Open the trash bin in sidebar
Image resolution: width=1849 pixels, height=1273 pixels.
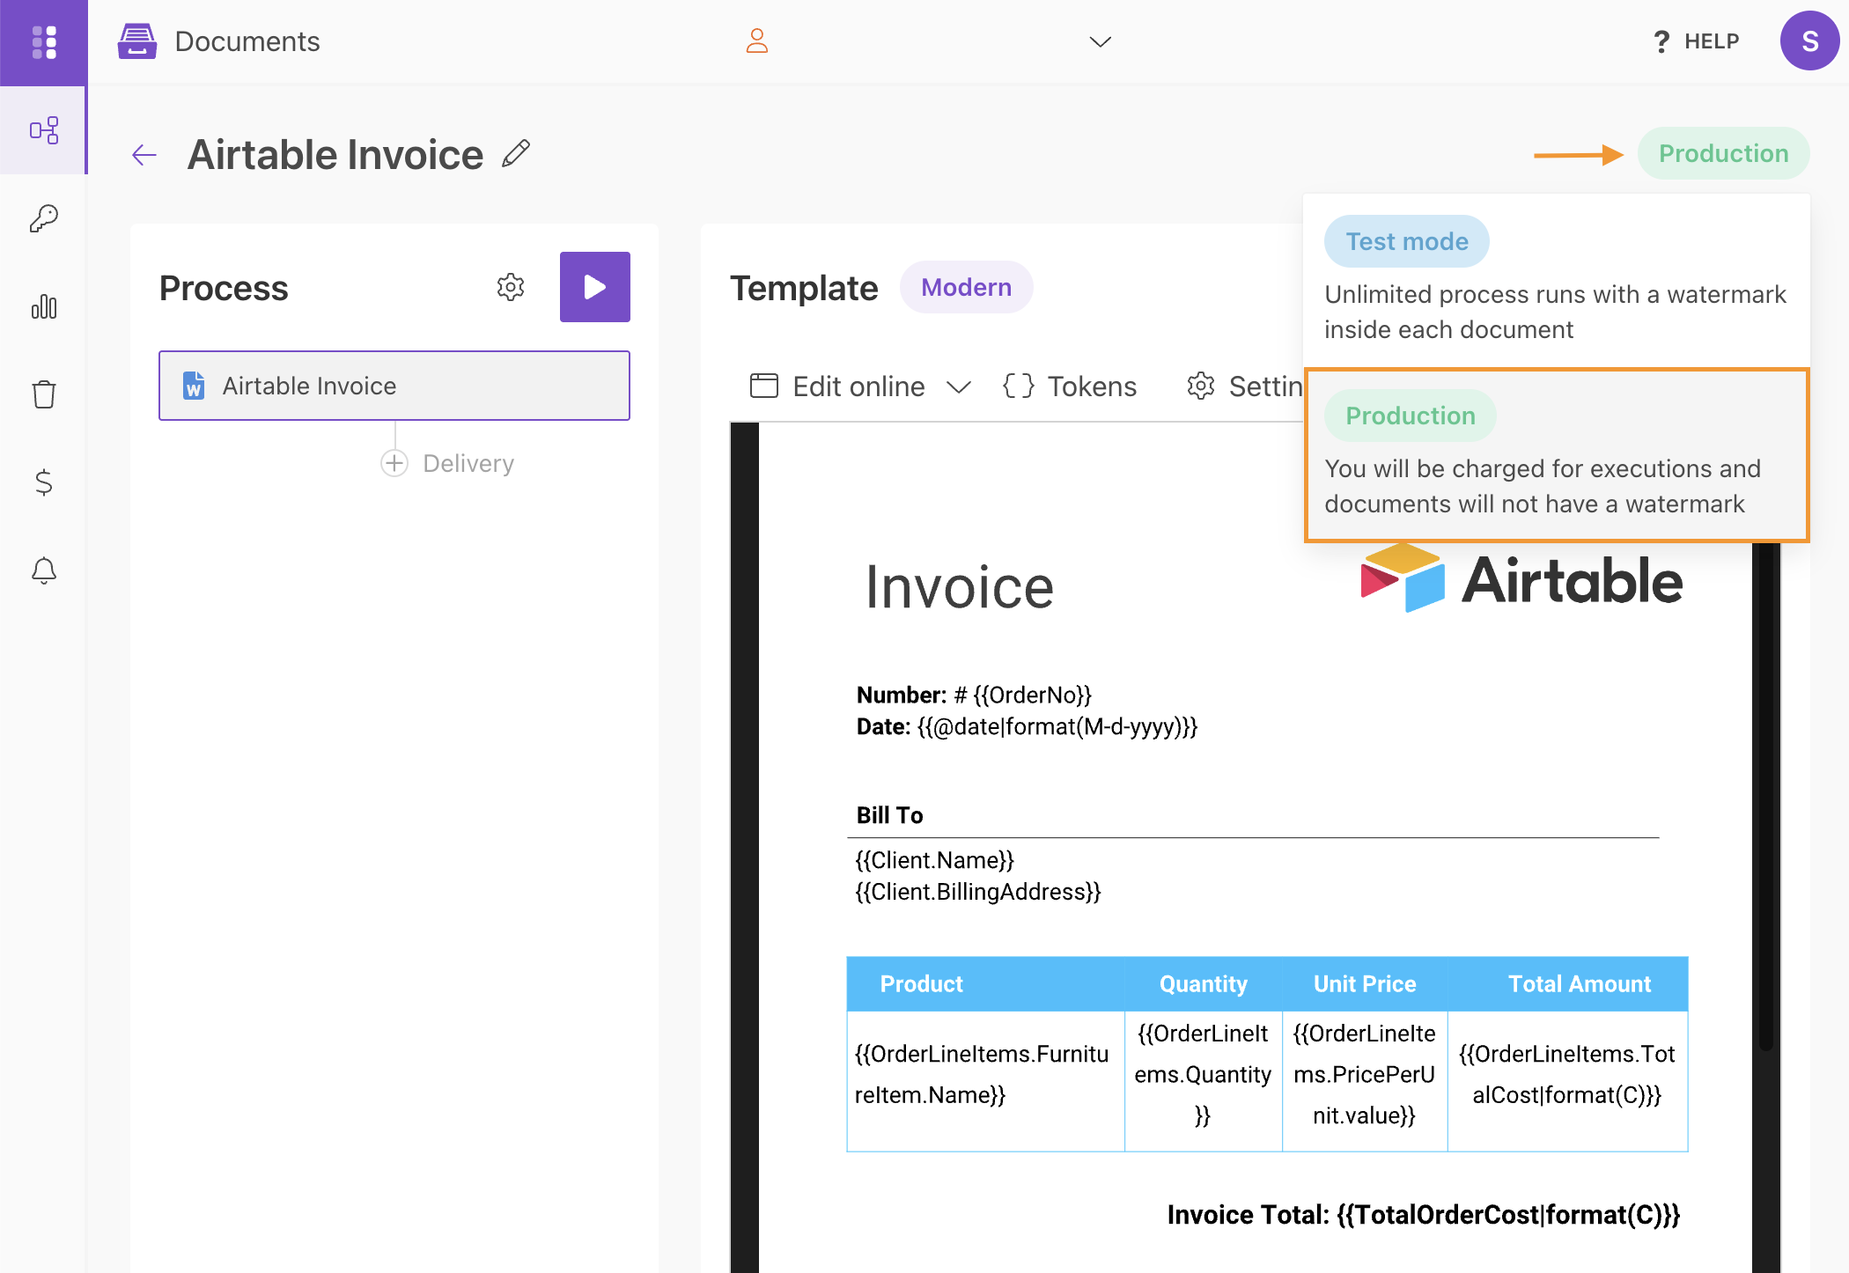44,394
